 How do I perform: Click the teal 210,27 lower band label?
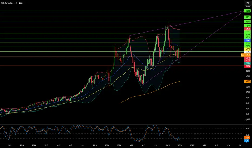[247, 63]
